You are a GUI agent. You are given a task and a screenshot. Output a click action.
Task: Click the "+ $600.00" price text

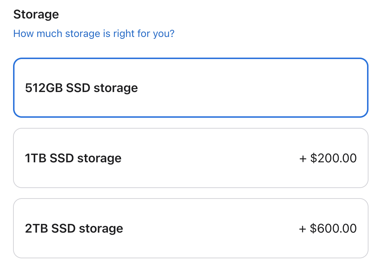coord(328,228)
